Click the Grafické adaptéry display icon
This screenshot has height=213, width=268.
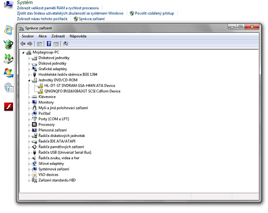[x=34, y=69]
